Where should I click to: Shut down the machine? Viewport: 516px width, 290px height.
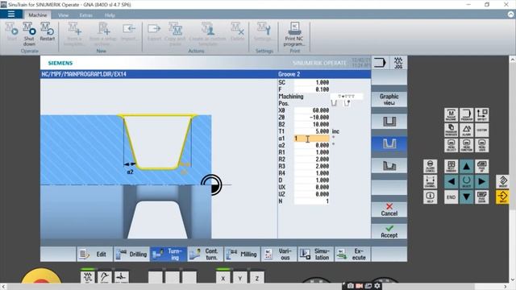(x=29, y=34)
